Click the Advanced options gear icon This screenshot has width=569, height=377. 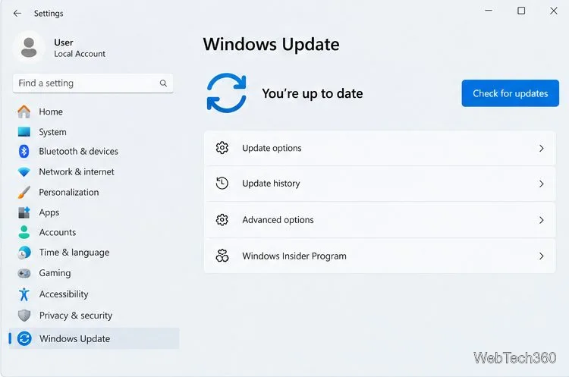tap(222, 220)
